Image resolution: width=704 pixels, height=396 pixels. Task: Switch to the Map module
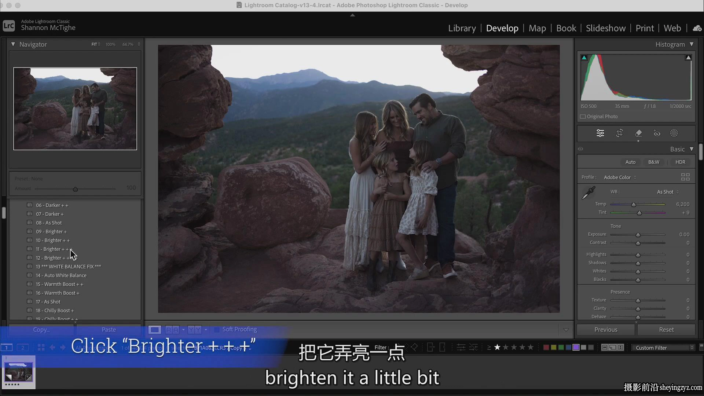coord(537,28)
